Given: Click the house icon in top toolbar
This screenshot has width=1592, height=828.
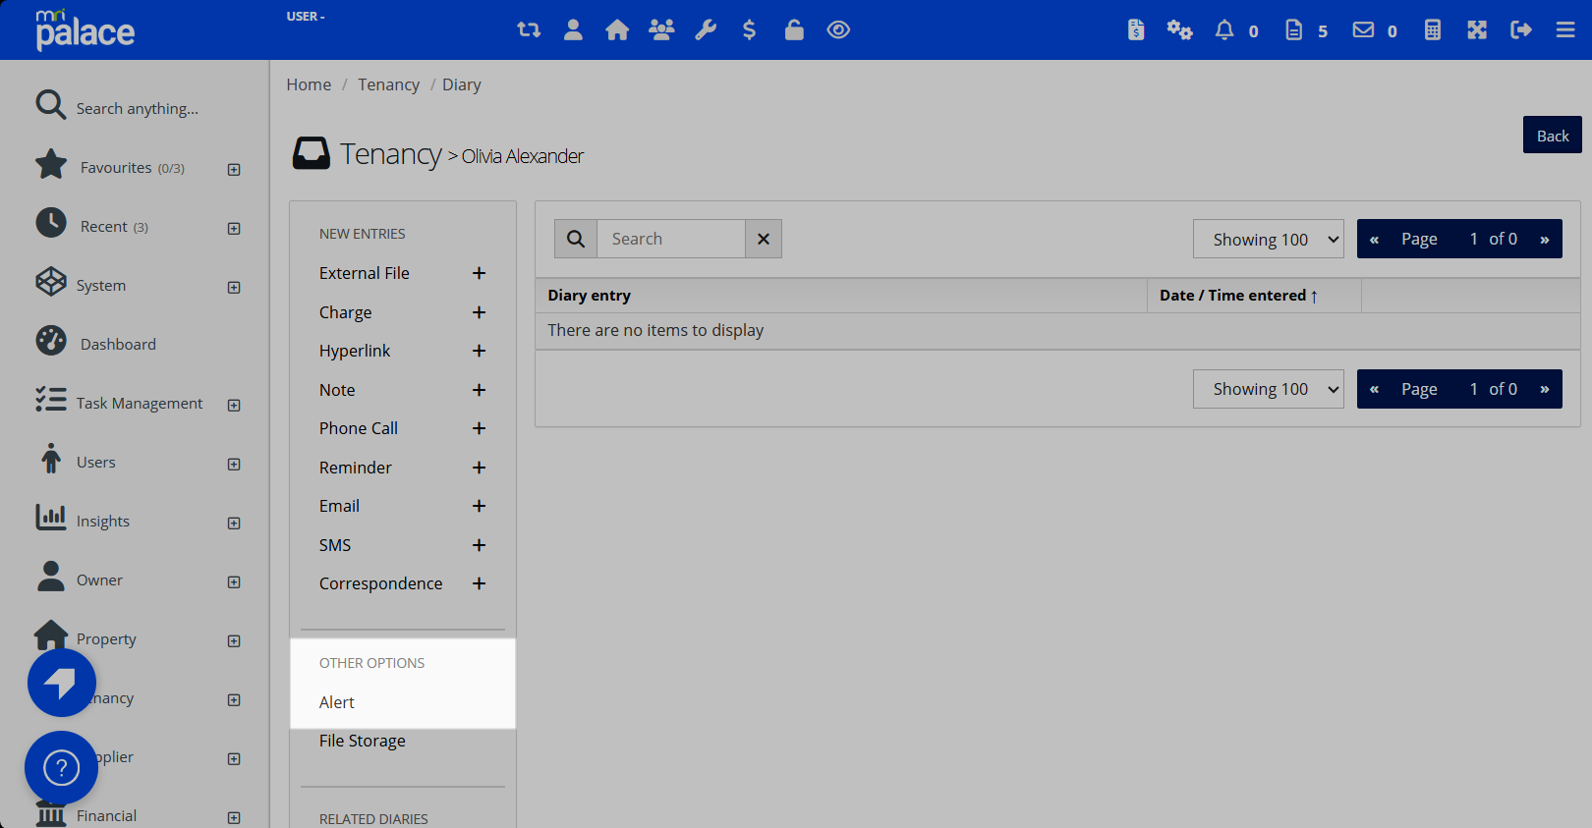Looking at the screenshot, I should (x=617, y=30).
